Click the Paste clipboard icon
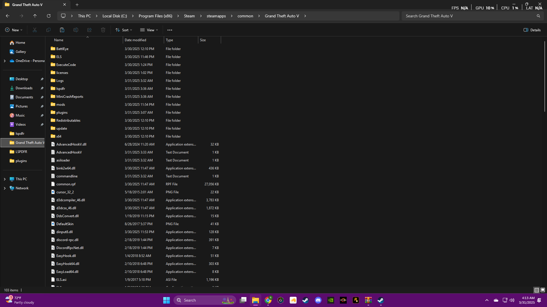 (62, 30)
